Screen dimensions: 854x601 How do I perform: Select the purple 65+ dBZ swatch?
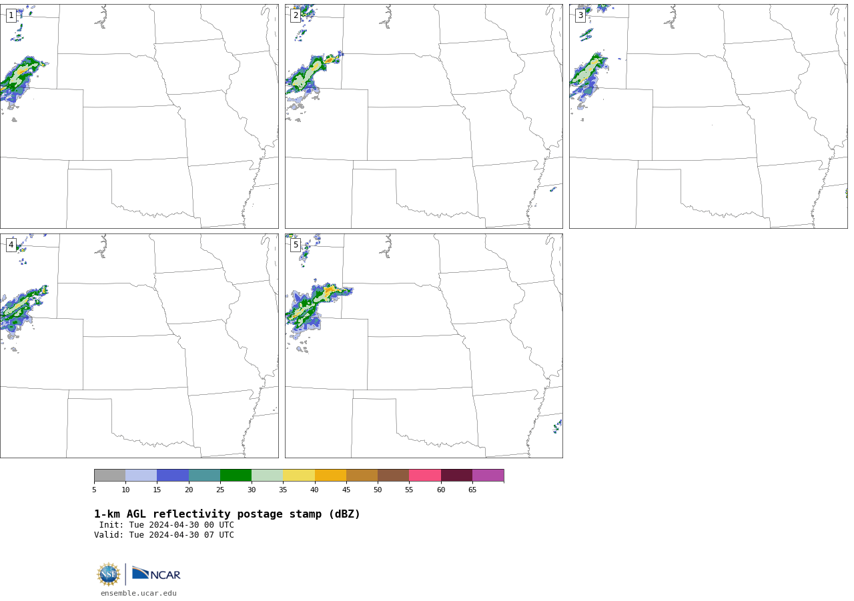tap(488, 475)
